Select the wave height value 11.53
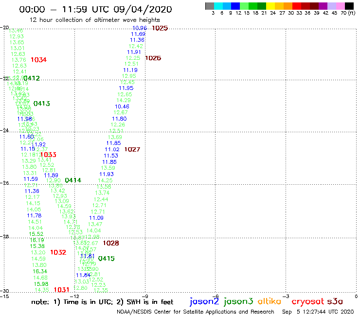Image resolution: width=360 pixels, height=316 pixels. point(111,156)
